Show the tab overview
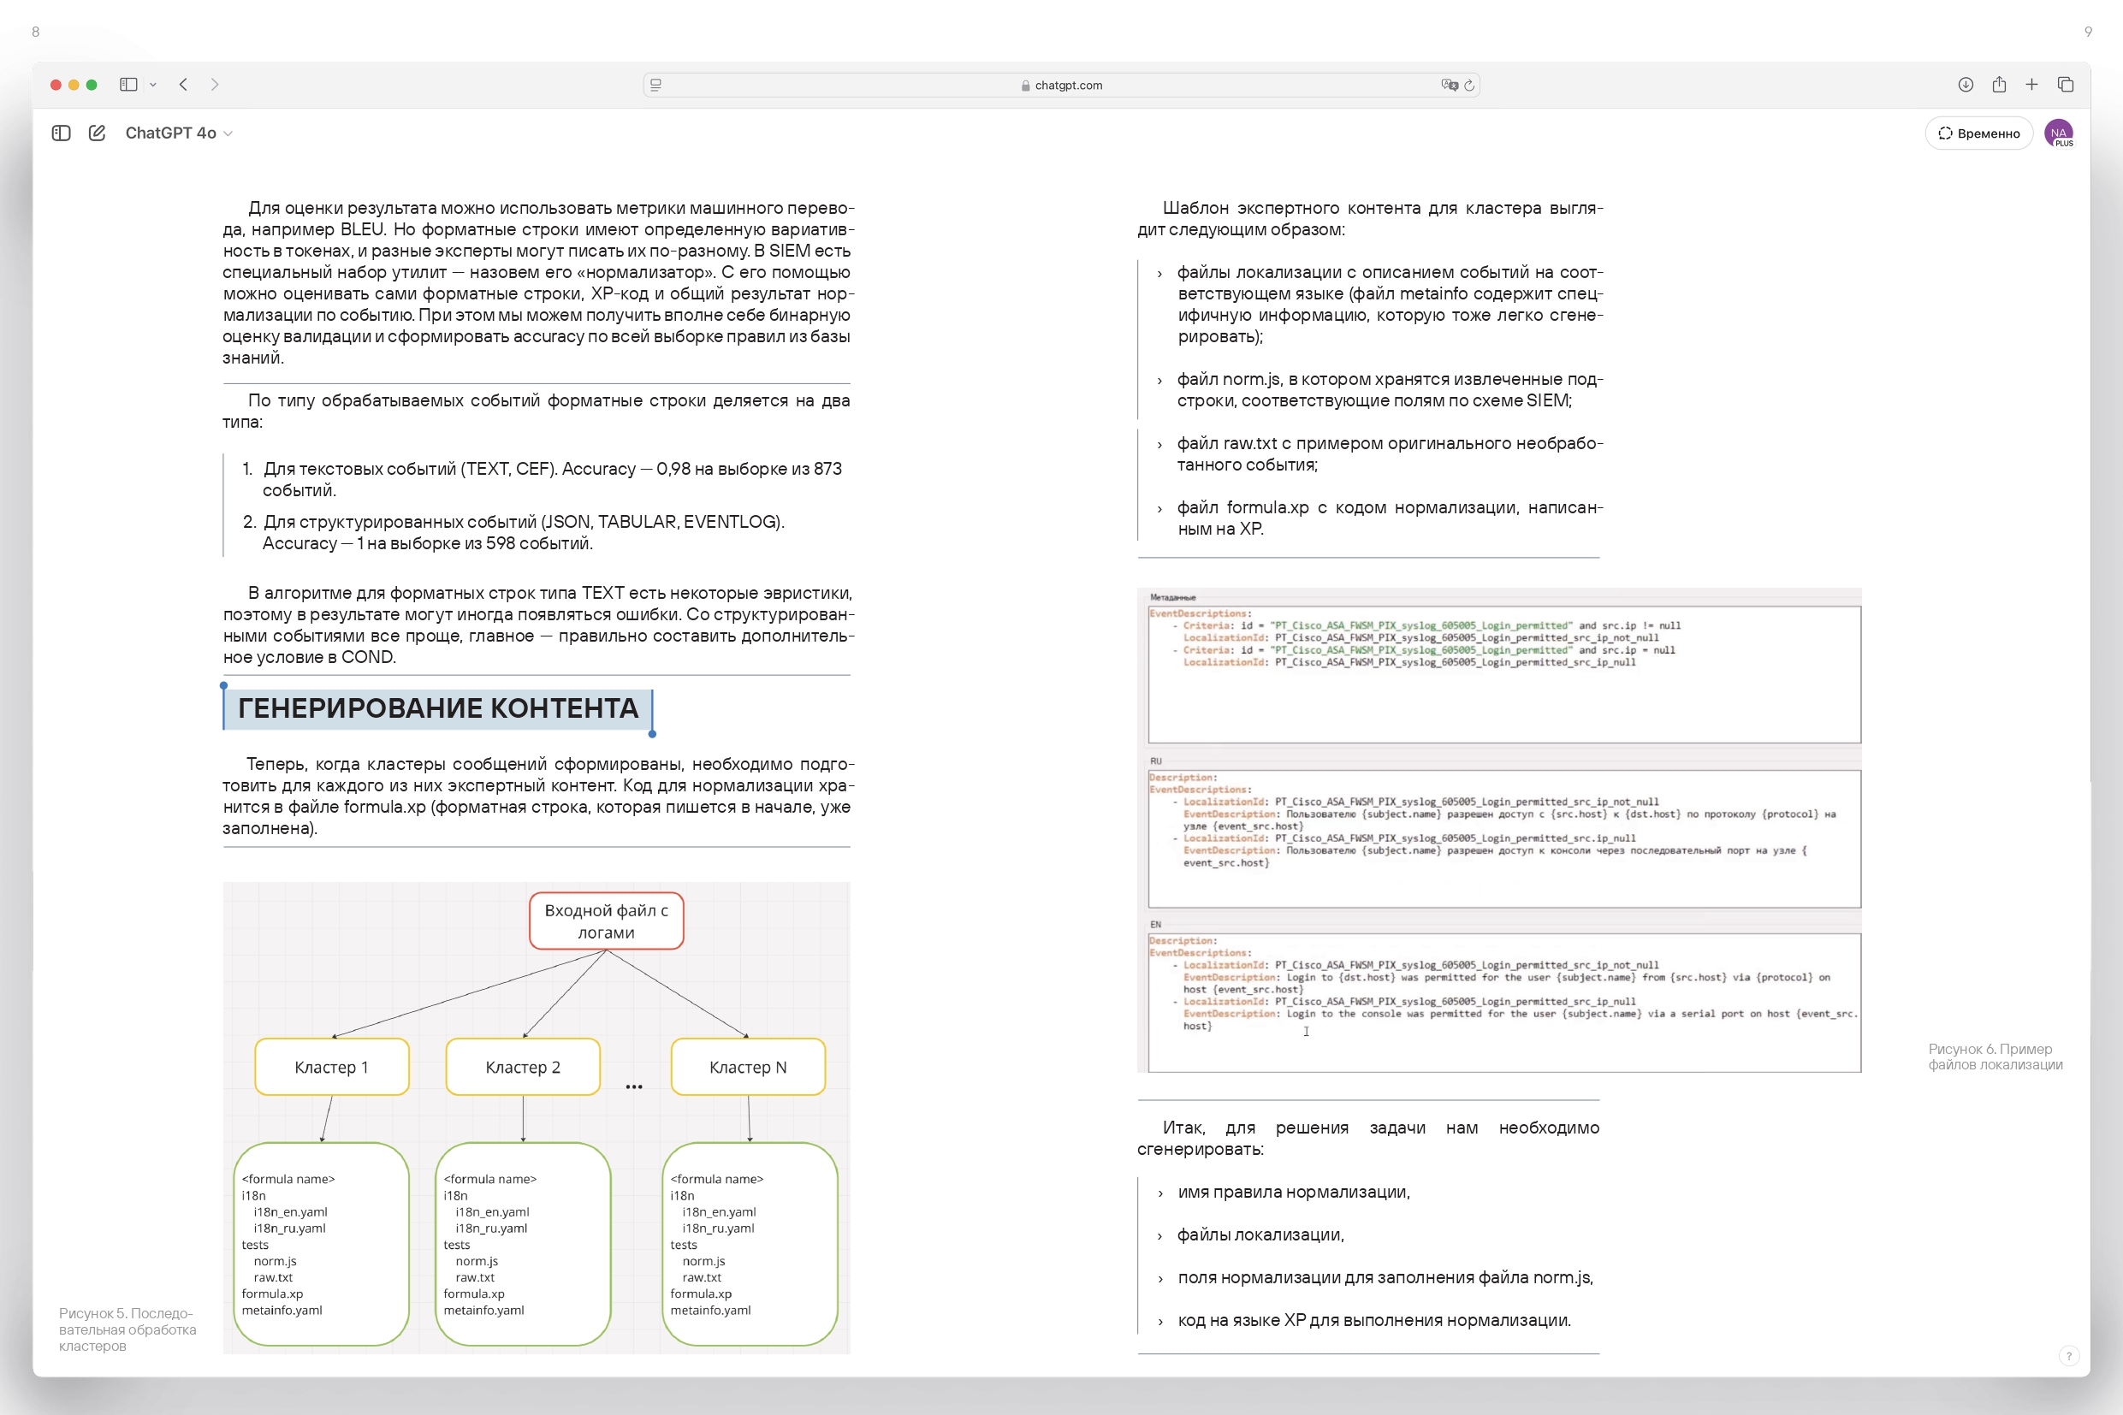 pos(2065,85)
